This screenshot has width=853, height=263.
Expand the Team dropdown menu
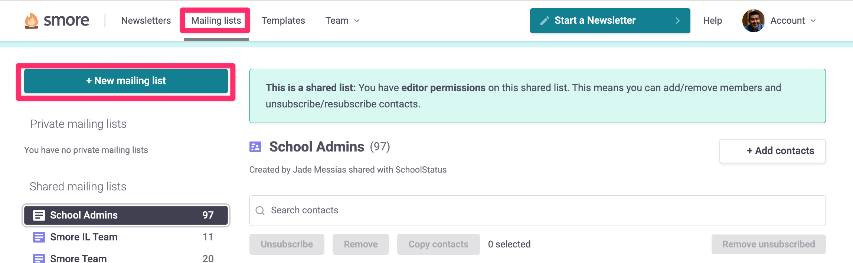342,21
